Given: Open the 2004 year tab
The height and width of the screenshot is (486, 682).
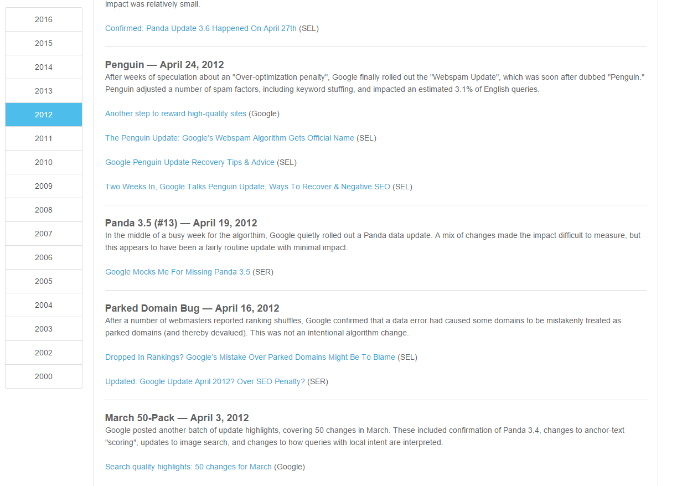Looking at the screenshot, I should 44,305.
